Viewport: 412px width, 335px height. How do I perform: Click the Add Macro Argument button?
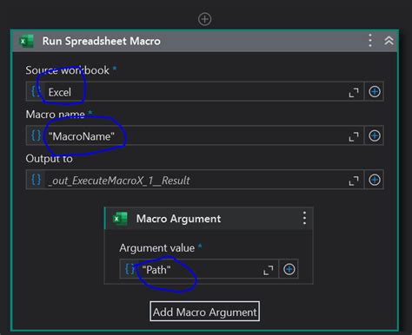coord(204,312)
